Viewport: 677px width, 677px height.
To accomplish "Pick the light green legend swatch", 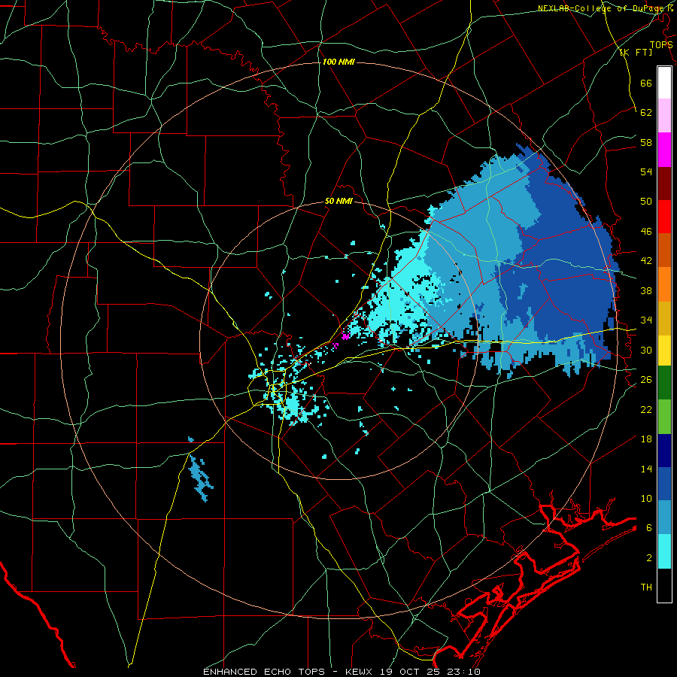I will [664, 417].
